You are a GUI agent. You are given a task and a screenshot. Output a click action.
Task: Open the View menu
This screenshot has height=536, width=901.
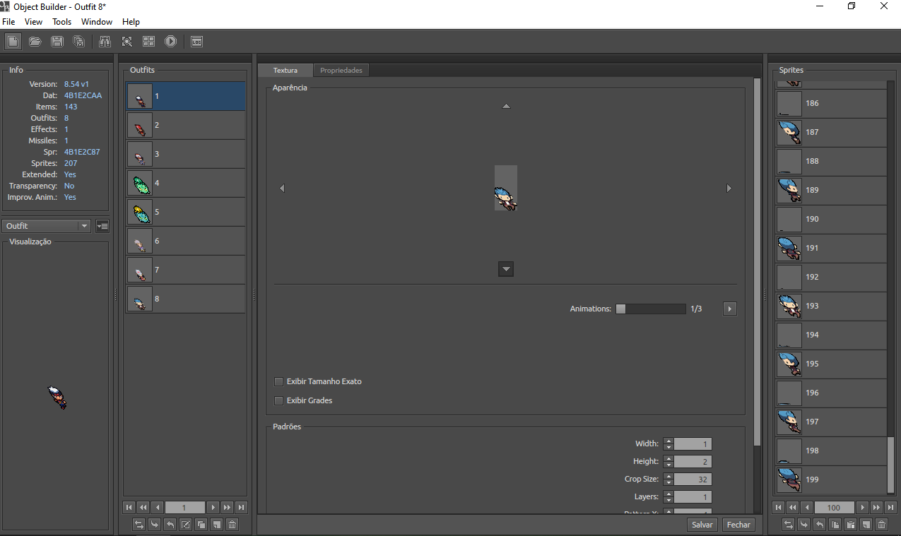33,22
